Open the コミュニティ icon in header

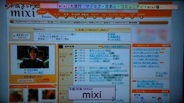(95, 17)
